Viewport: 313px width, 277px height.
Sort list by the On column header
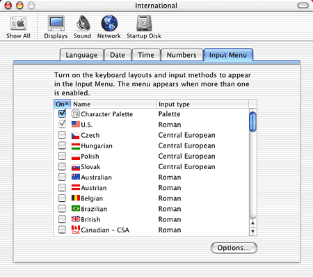(x=62, y=104)
